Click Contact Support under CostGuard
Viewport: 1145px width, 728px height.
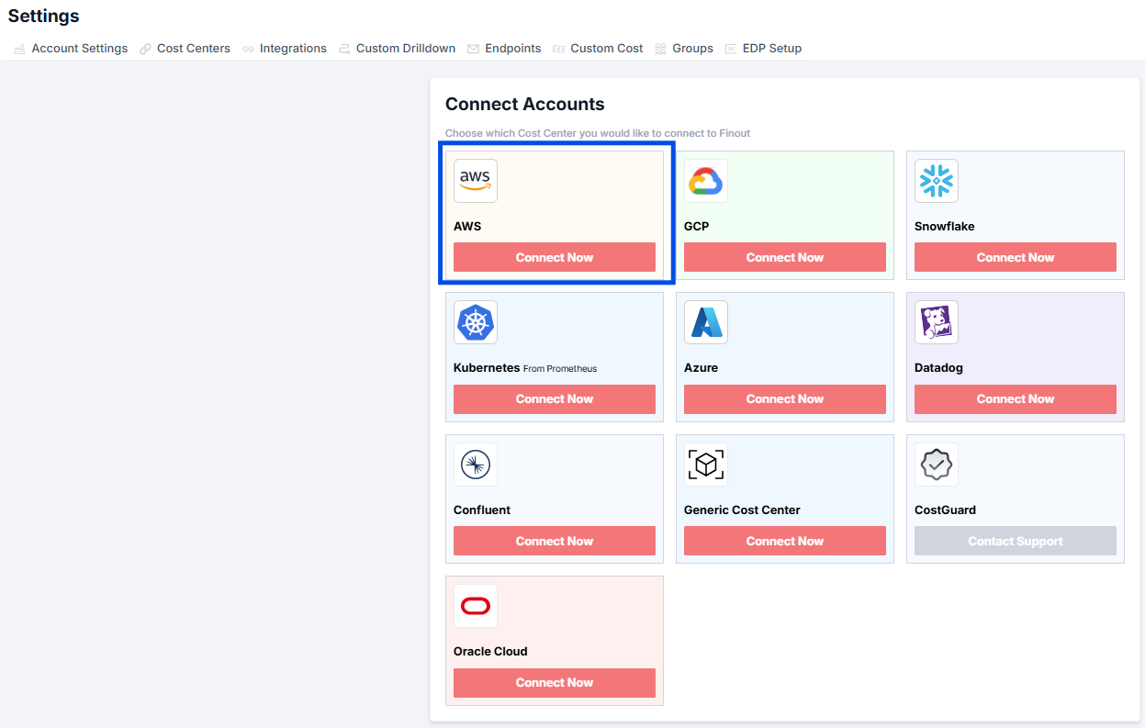[1015, 542]
